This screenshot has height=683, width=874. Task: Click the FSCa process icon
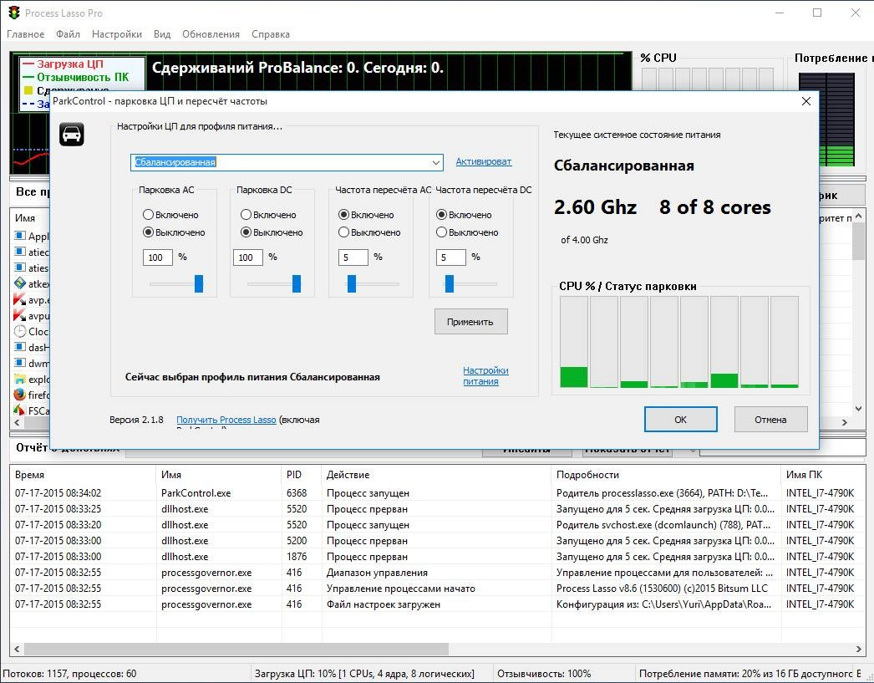[x=19, y=410]
